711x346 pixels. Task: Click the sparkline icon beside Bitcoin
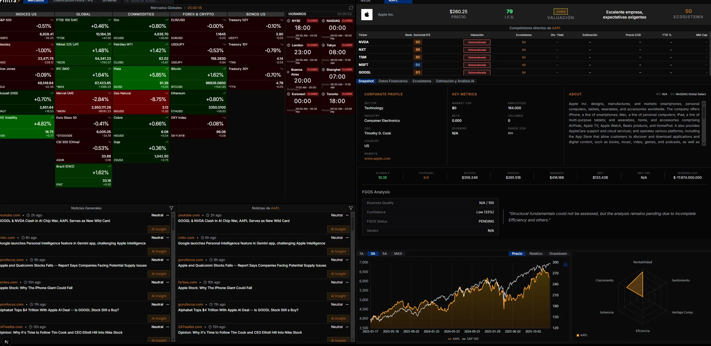click(x=224, y=69)
